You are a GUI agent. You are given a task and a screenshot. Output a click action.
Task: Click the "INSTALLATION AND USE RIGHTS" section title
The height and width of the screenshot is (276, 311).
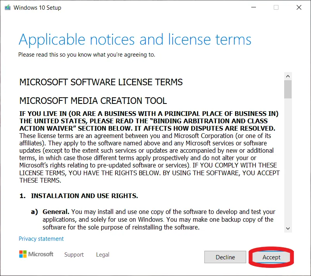tap(84, 196)
